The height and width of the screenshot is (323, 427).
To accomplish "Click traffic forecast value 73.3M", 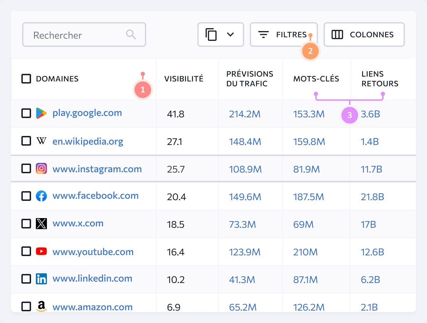I will (x=242, y=224).
